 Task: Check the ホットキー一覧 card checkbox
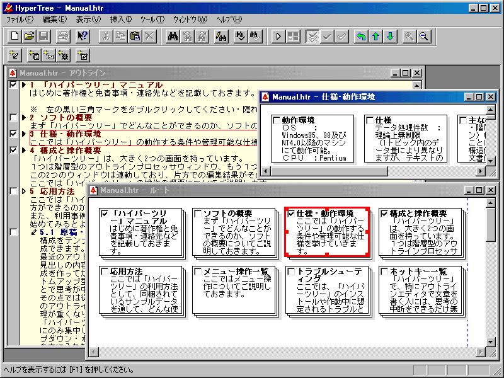tap(384, 272)
